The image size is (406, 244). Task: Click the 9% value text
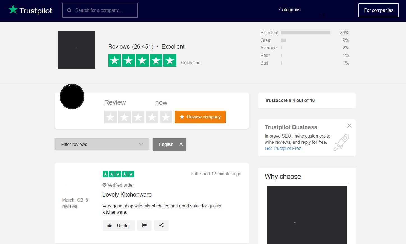(346, 40)
